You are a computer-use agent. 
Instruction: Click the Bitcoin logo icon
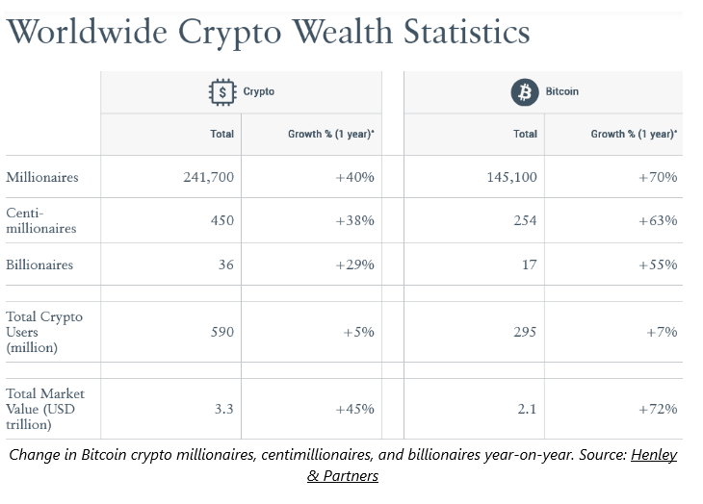click(525, 92)
